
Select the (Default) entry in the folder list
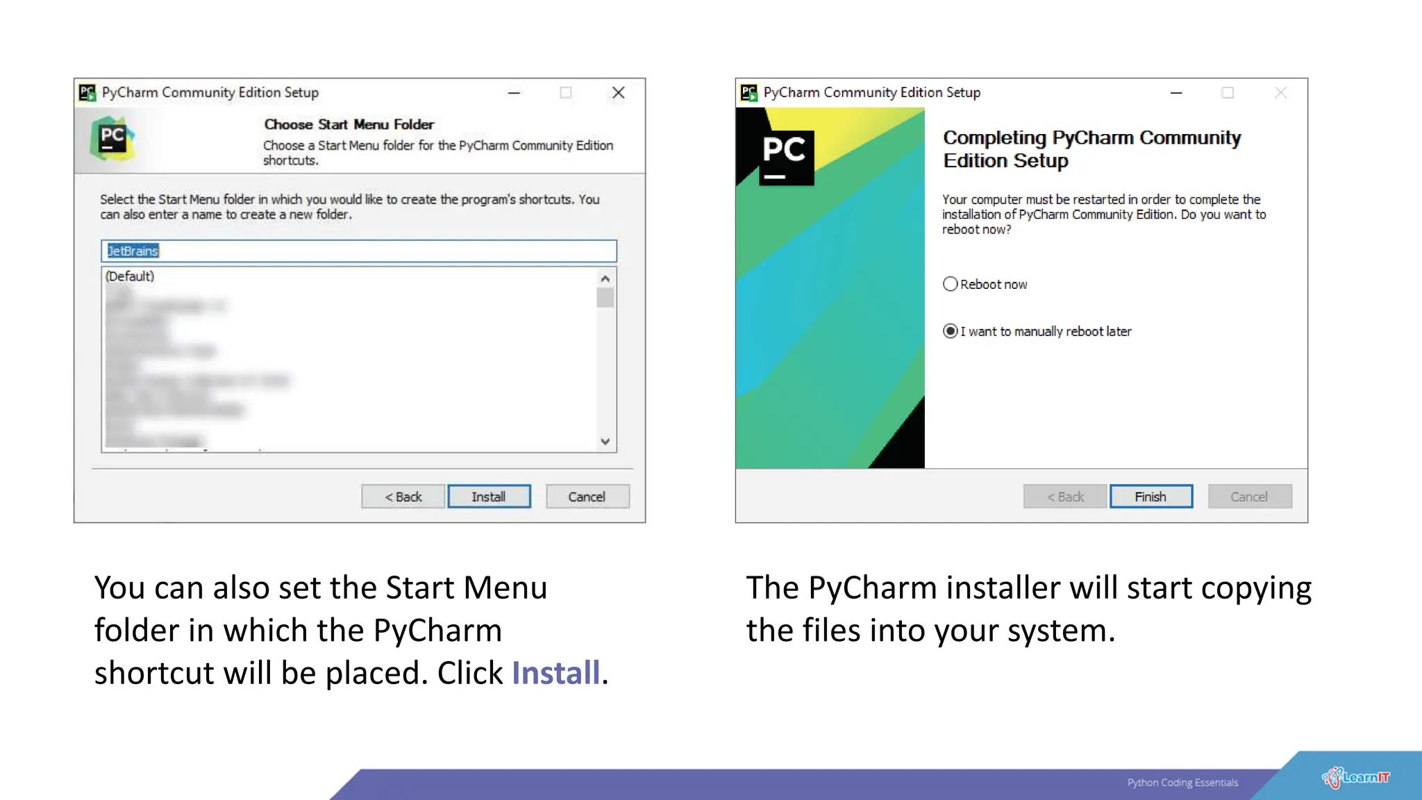tap(130, 276)
